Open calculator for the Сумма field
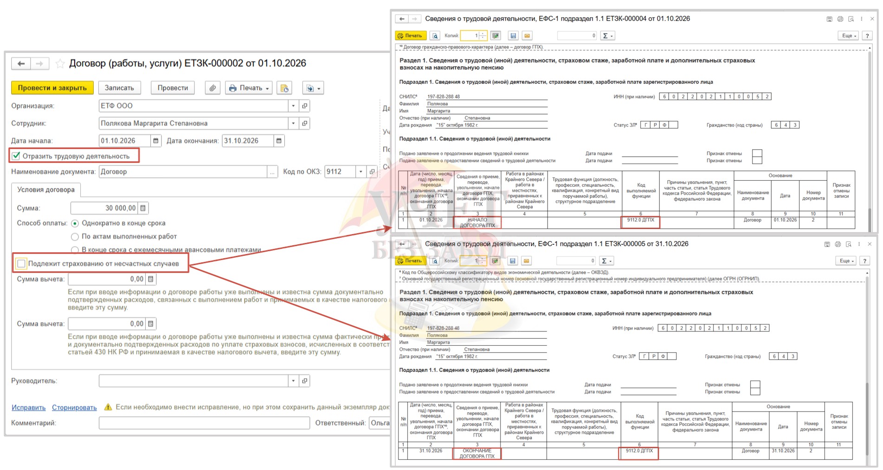 [143, 208]
